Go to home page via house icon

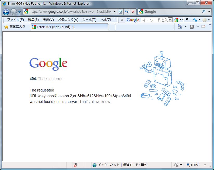click(x=180, y=27)
